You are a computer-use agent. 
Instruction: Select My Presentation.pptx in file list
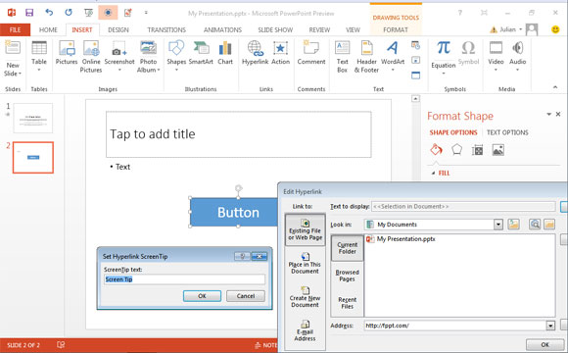[401, 239]
